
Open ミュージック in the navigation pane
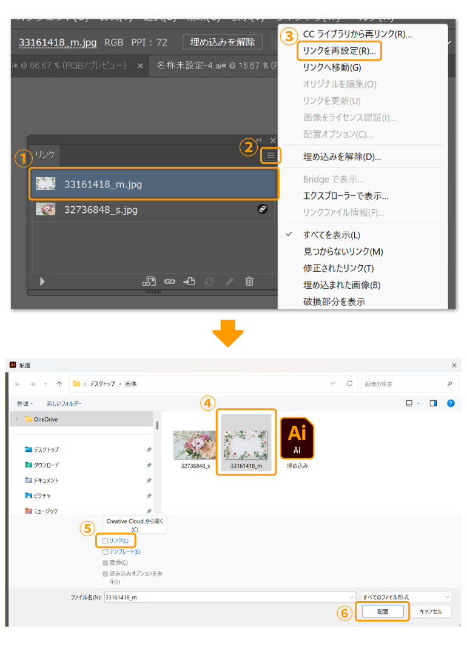pyautogui.click(x=45, y=511)
